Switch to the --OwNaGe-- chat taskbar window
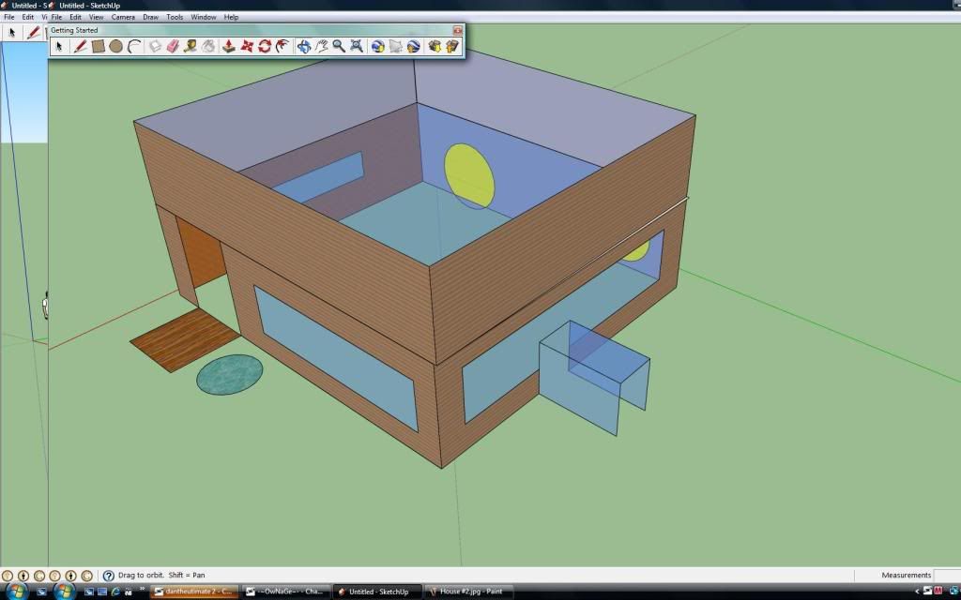This screenshot has width=961, height=600. pos(285,592)
